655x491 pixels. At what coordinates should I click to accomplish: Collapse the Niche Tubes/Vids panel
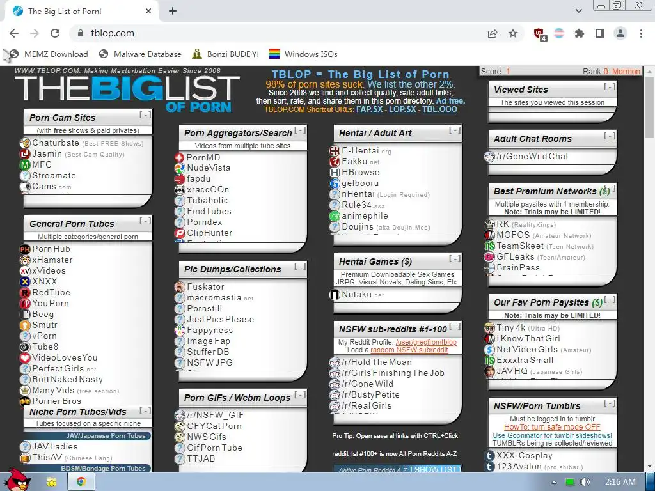point(145,411)
